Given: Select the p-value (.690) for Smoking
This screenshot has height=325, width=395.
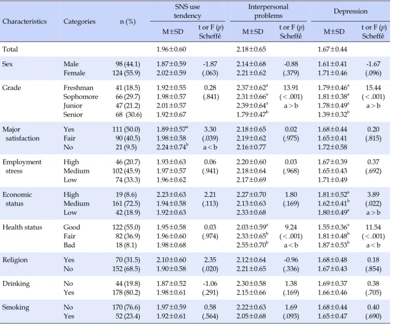Looking at the screenshot, I should (373, 316).
